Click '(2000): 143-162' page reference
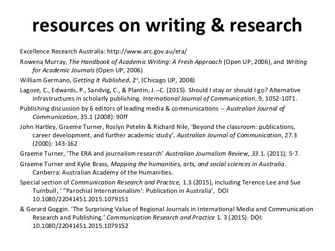 55,144
